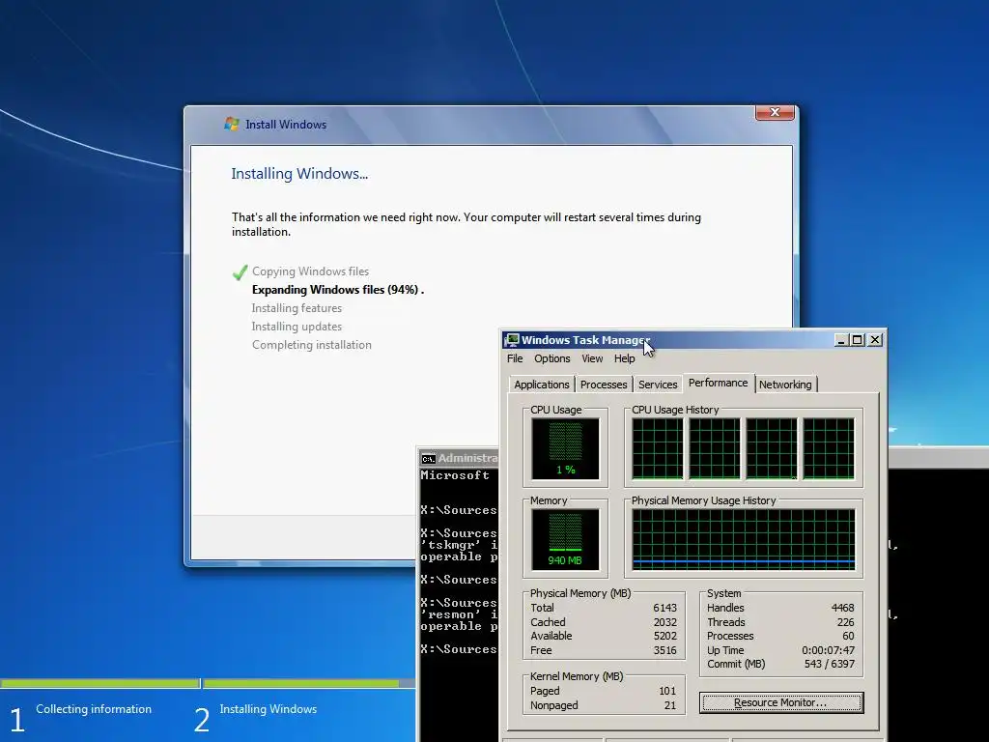Image resolution: width=989 pixels, height=742 pixels.
Task: Click the Paged kernel memory value 101
Action: [x=667, y=691]
